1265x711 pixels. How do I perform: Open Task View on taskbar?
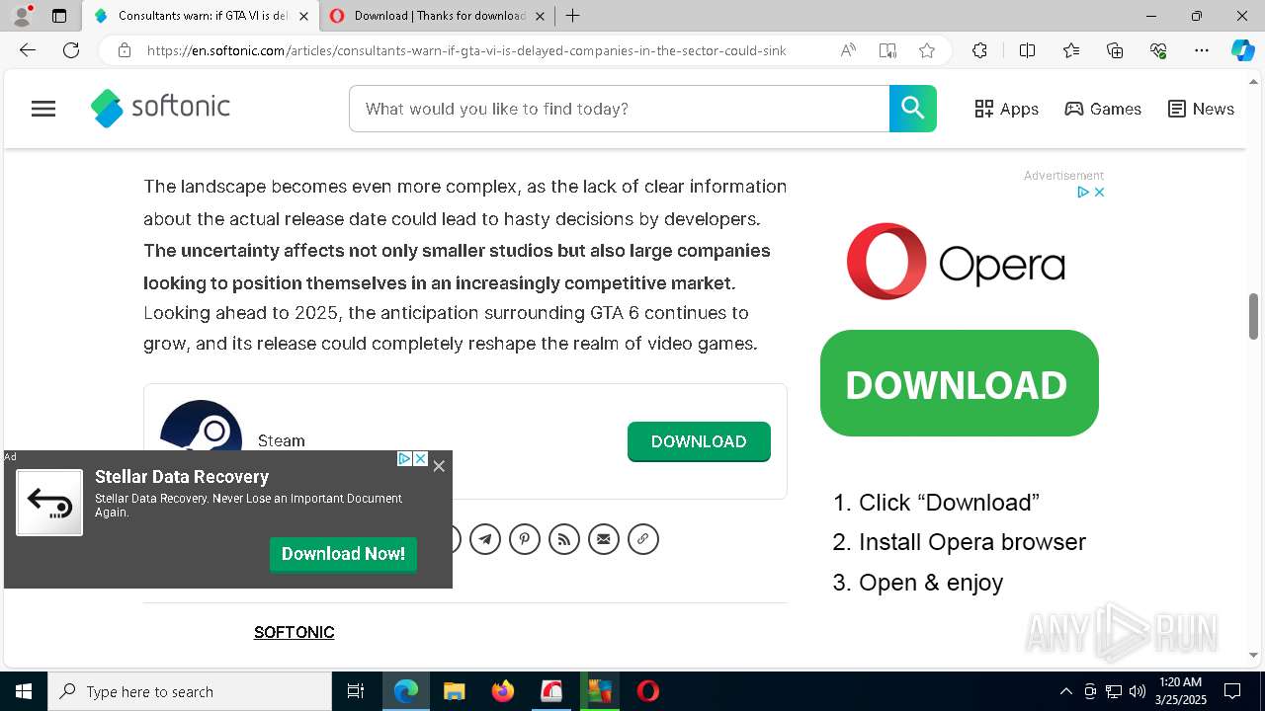click(x=356, y=691)
